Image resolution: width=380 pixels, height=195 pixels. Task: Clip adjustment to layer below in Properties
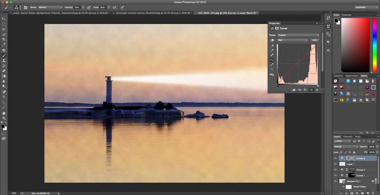[294, 90]
